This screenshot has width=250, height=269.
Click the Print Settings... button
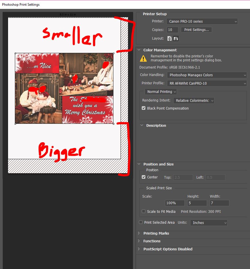[x=196, y=30]
